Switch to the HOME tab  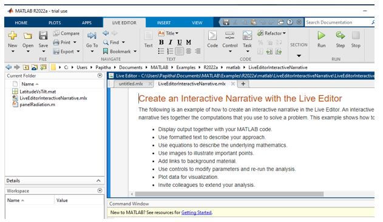click(21, 22)
